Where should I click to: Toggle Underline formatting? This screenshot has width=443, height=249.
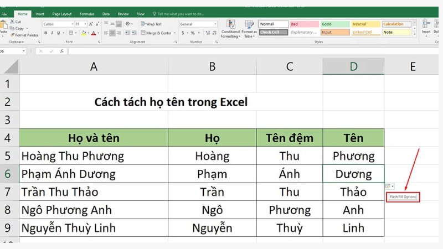click(x=59, y=33)
